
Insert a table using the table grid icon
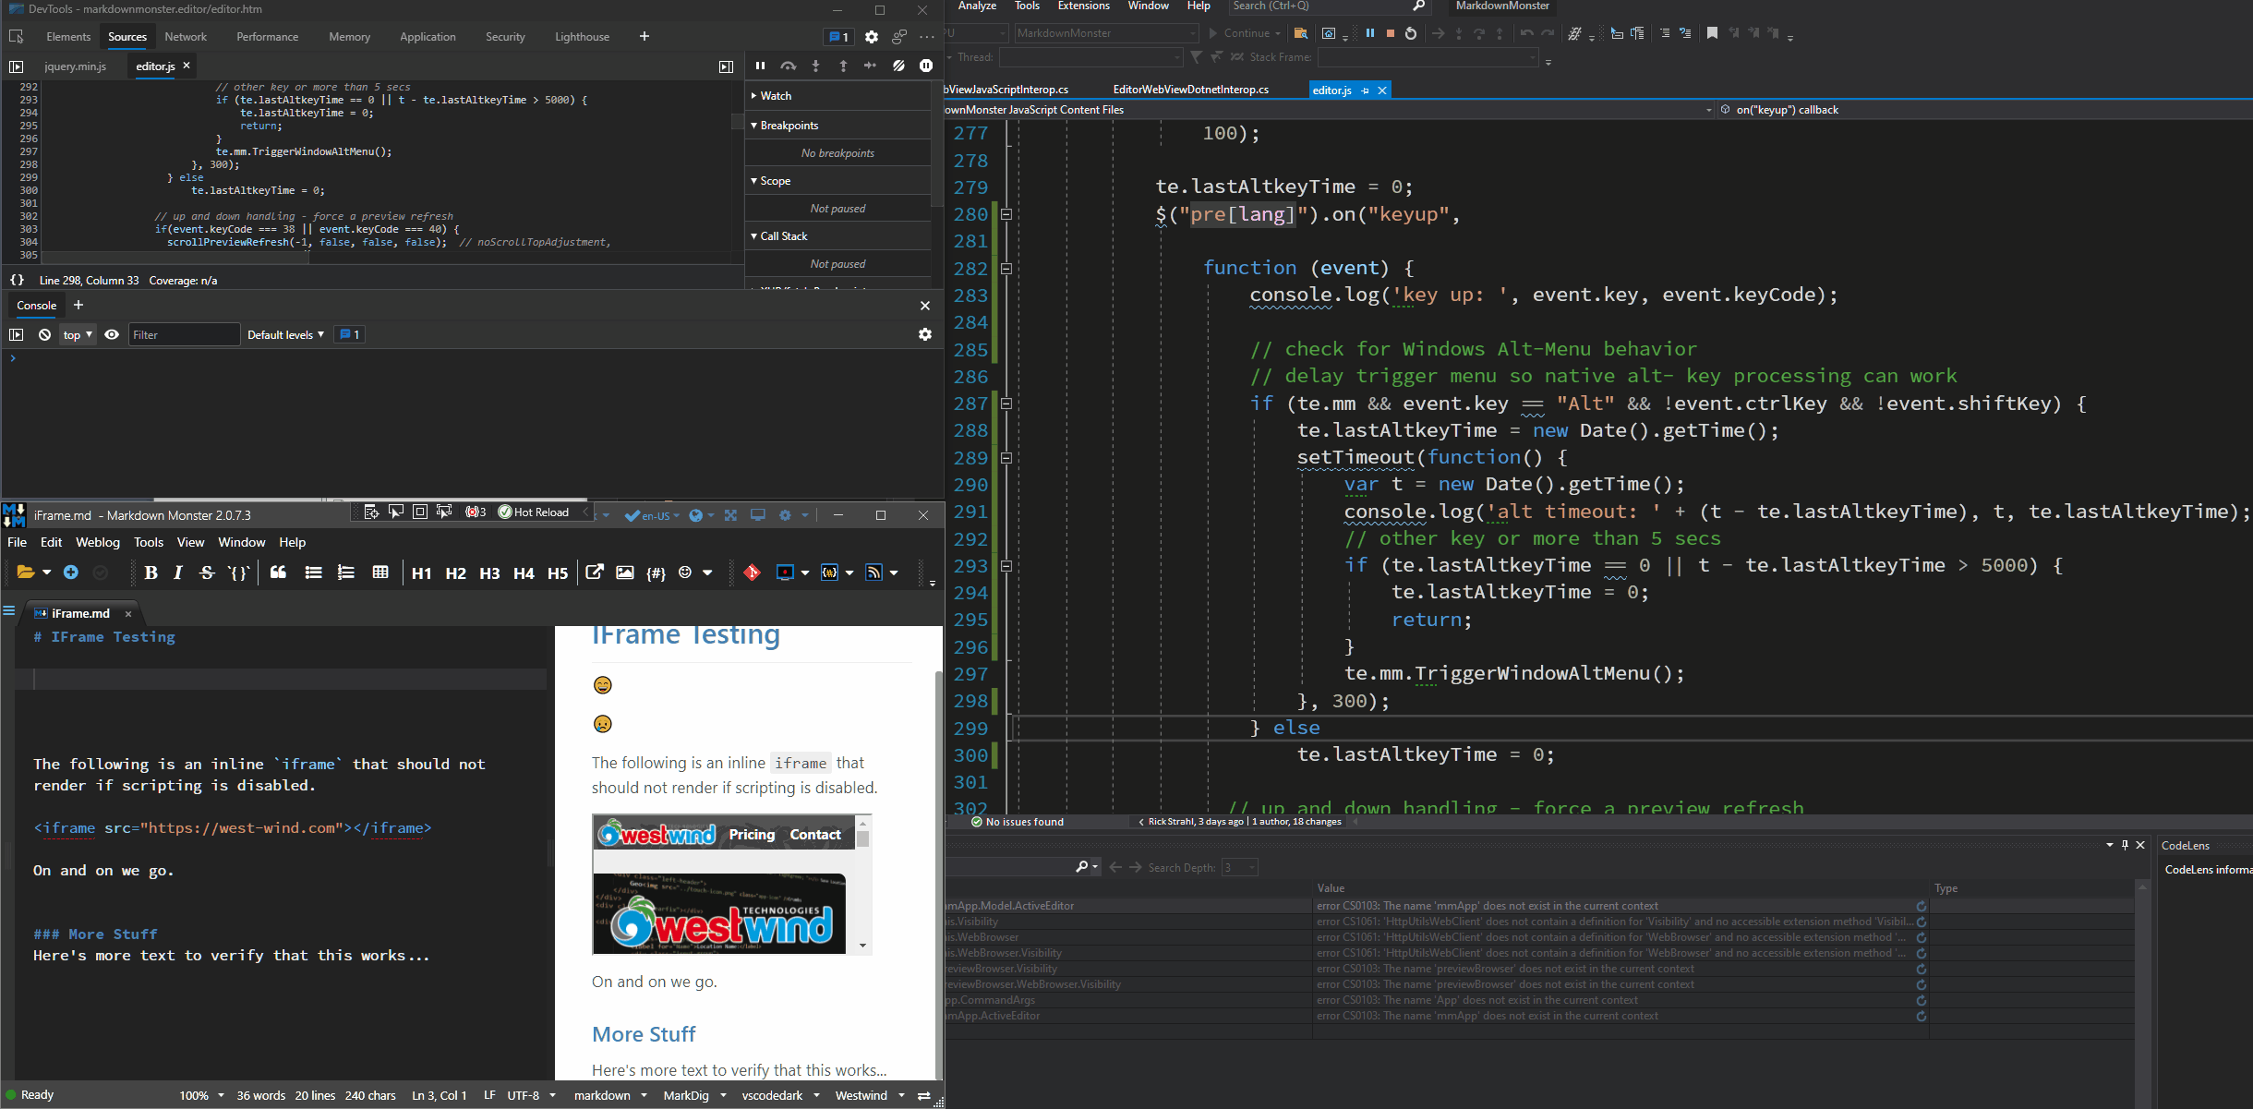point(381,573)
